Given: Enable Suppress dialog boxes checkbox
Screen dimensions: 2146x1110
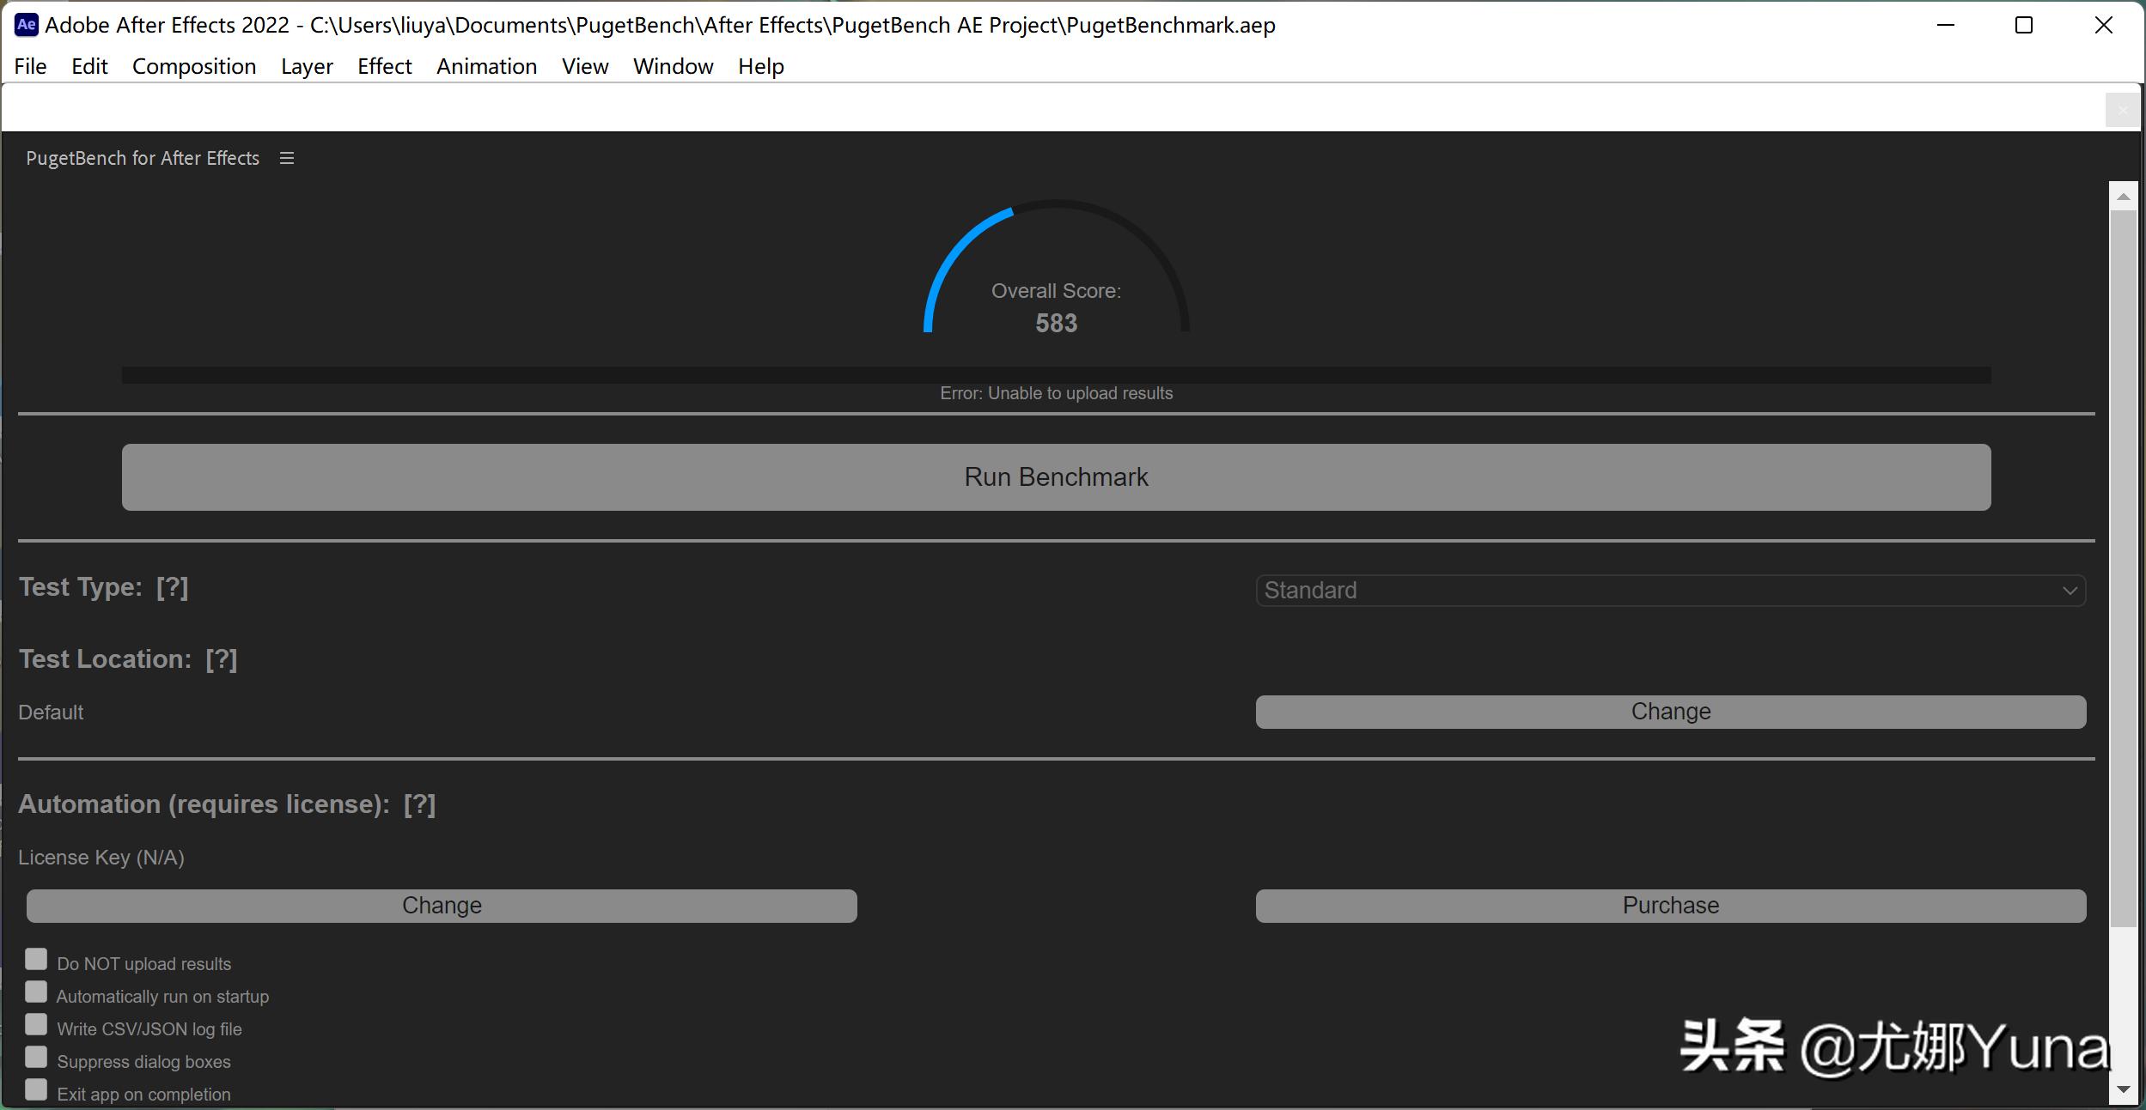Looking at the screenshot, I should pyautogui.click(x=36, y=1057).
